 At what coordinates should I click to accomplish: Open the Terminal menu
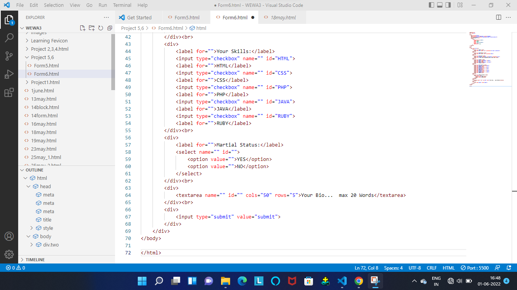point(122,5)
